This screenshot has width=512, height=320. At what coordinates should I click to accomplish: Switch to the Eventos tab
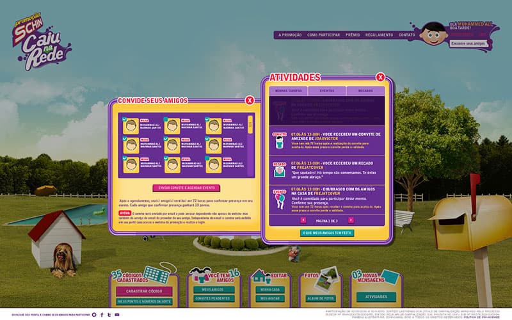tap(326, 92)
